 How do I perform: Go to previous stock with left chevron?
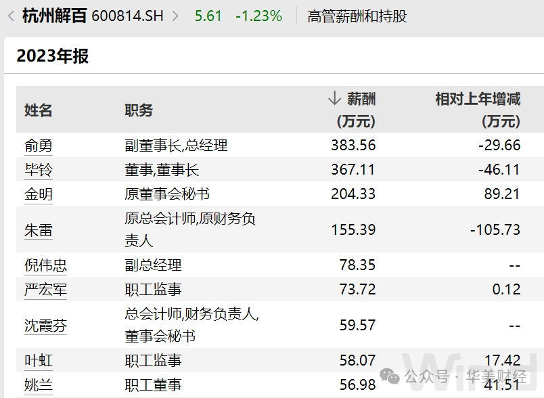click(11, 16)
